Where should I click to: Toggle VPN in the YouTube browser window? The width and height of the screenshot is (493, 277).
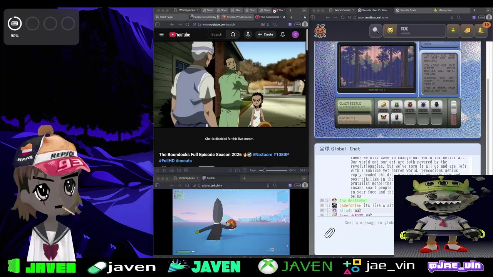coord(297,24)
